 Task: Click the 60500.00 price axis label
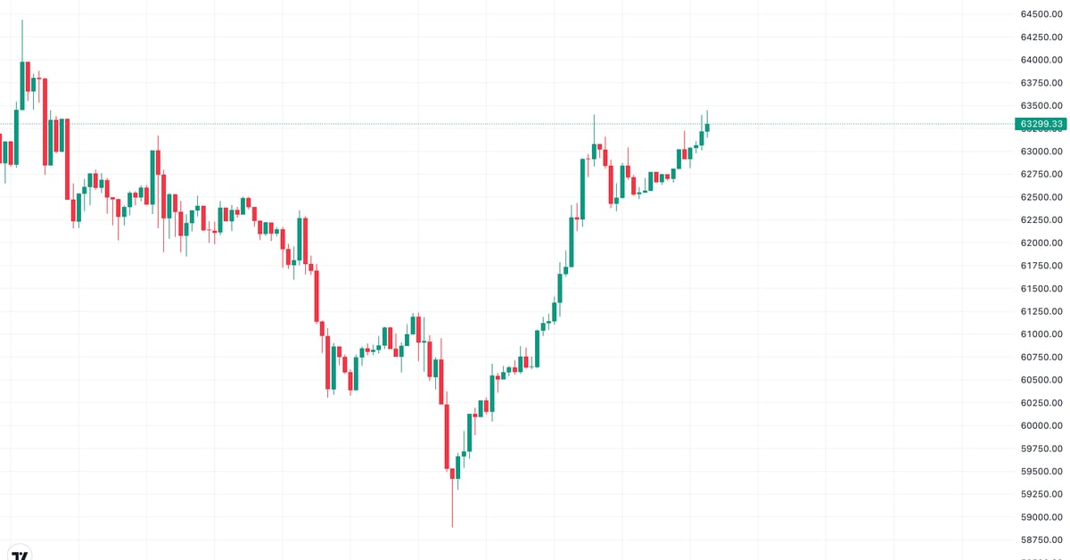(x=1042, y=380)
